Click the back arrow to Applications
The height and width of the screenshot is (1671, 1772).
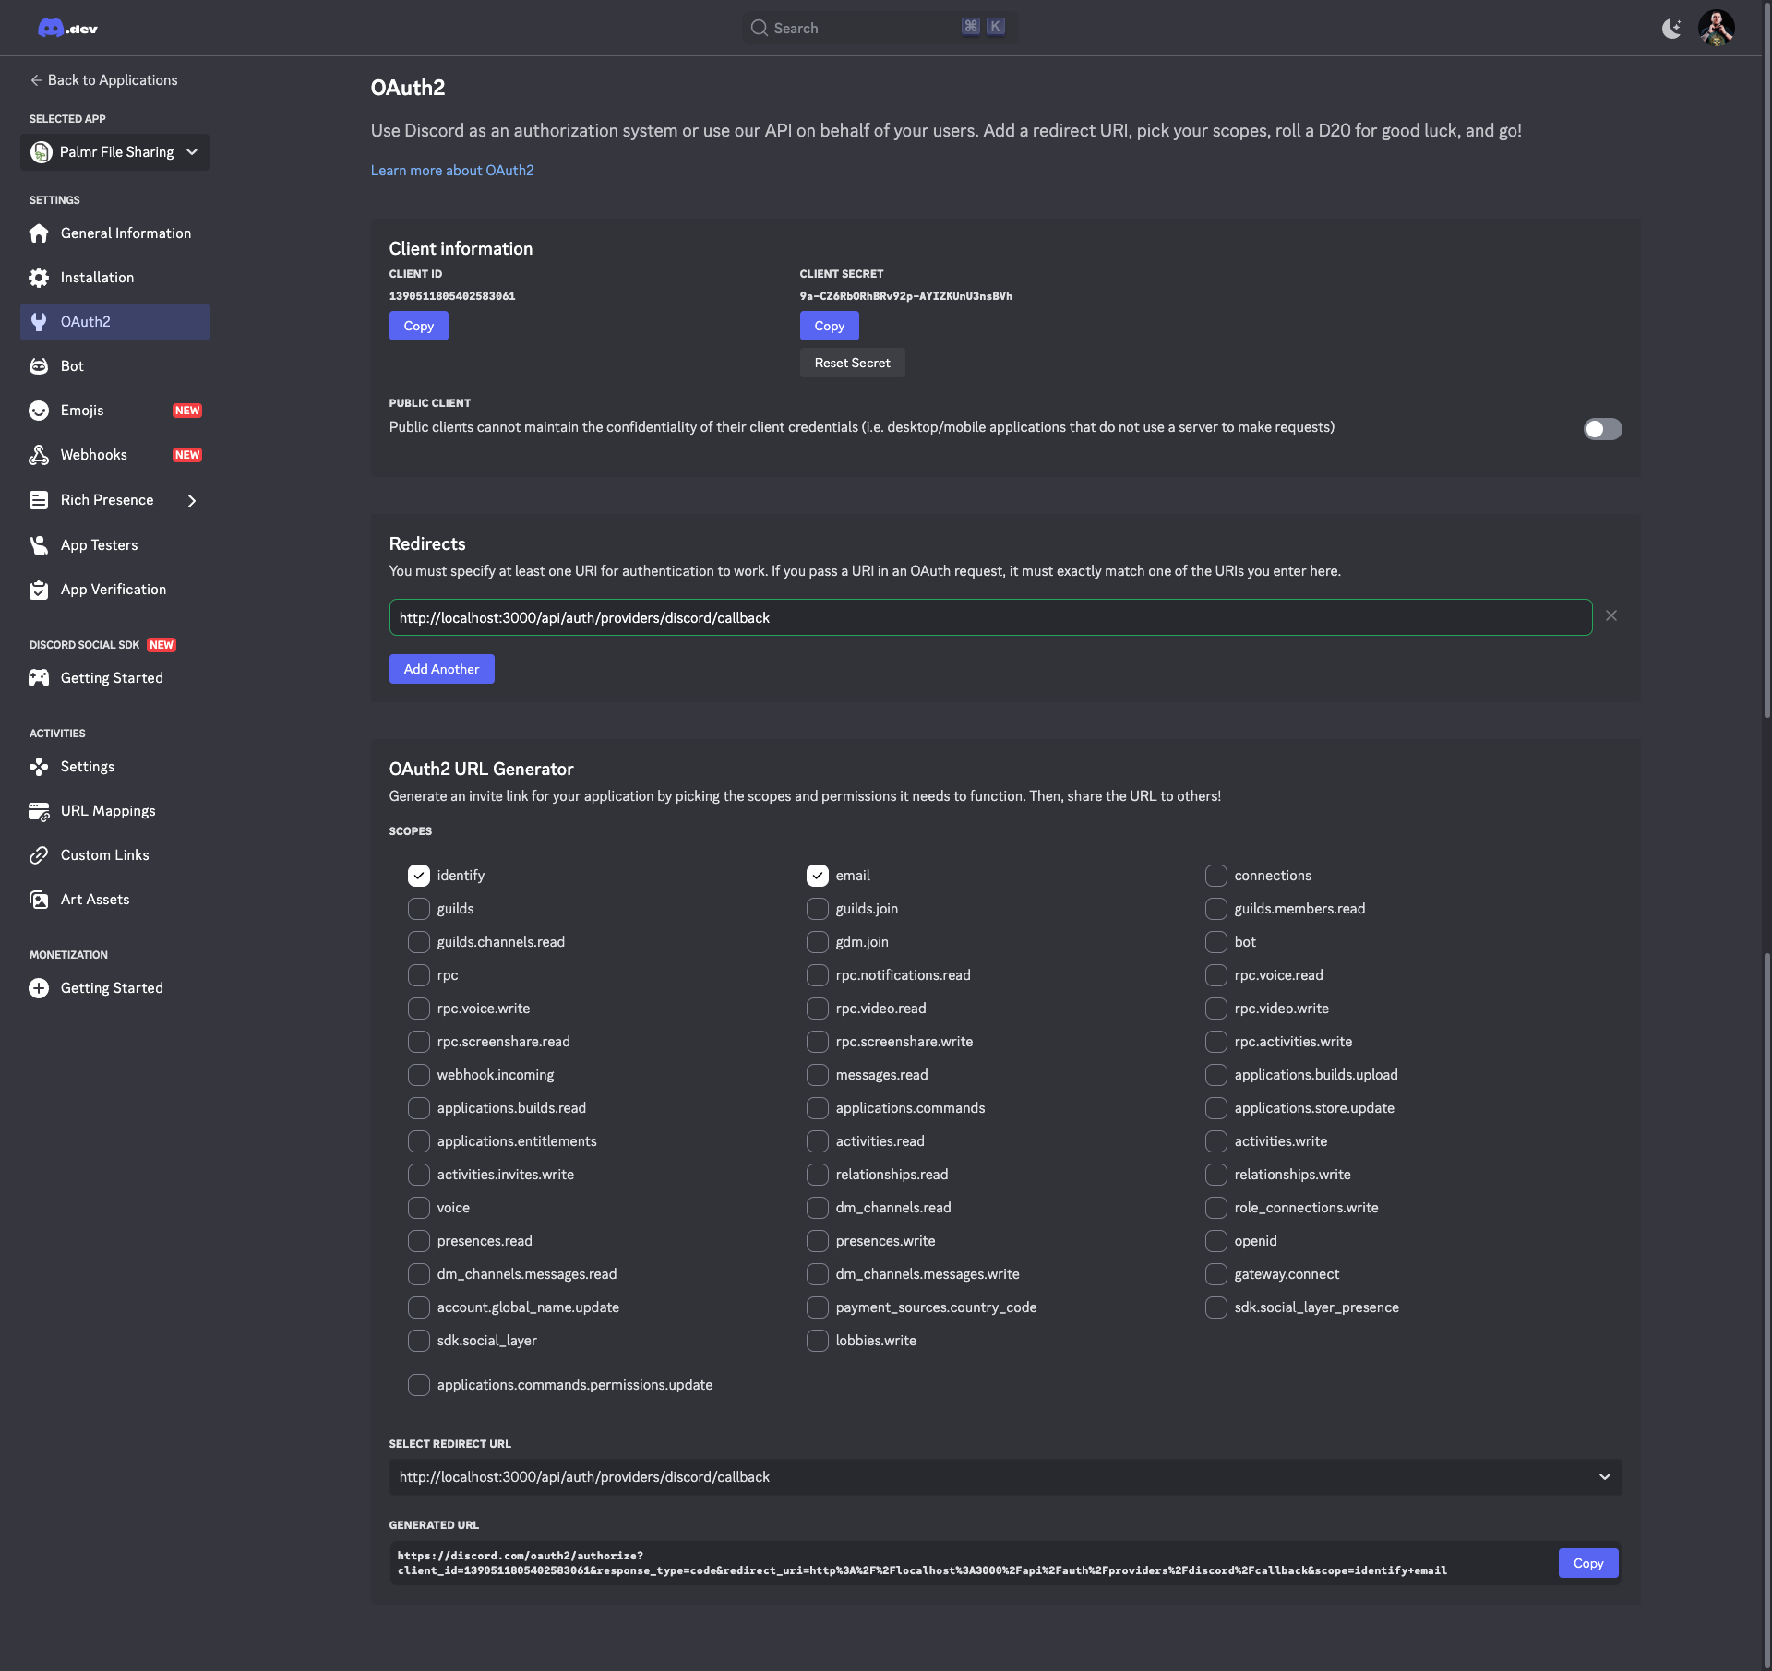[x=36, y=80]
